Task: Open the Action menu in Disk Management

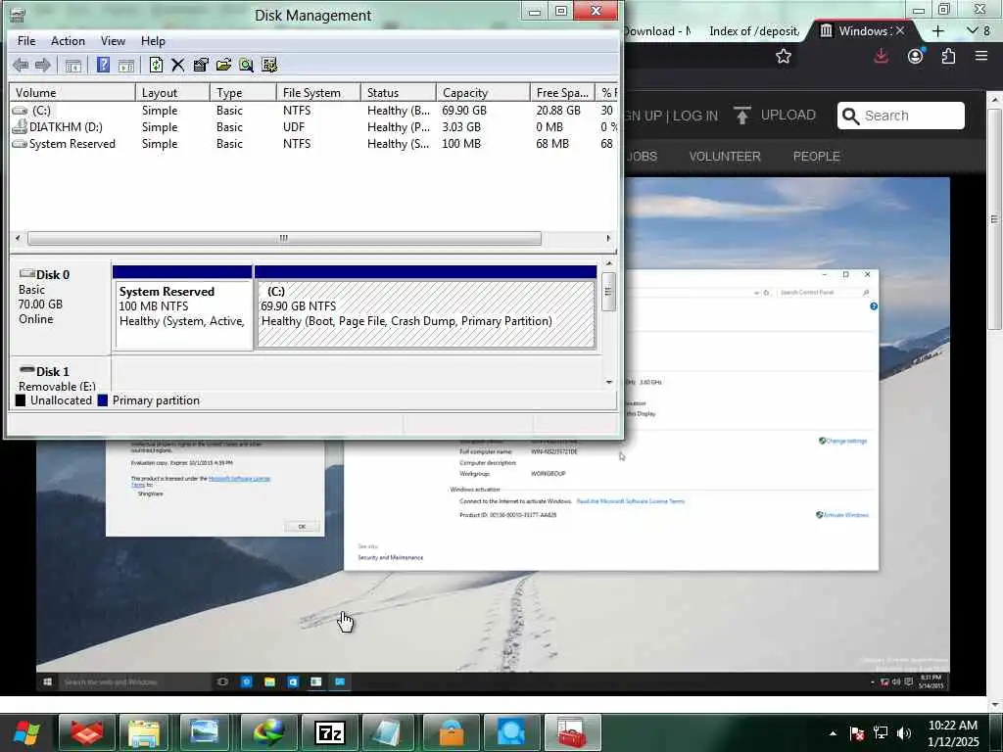Action: coord(68,41)
